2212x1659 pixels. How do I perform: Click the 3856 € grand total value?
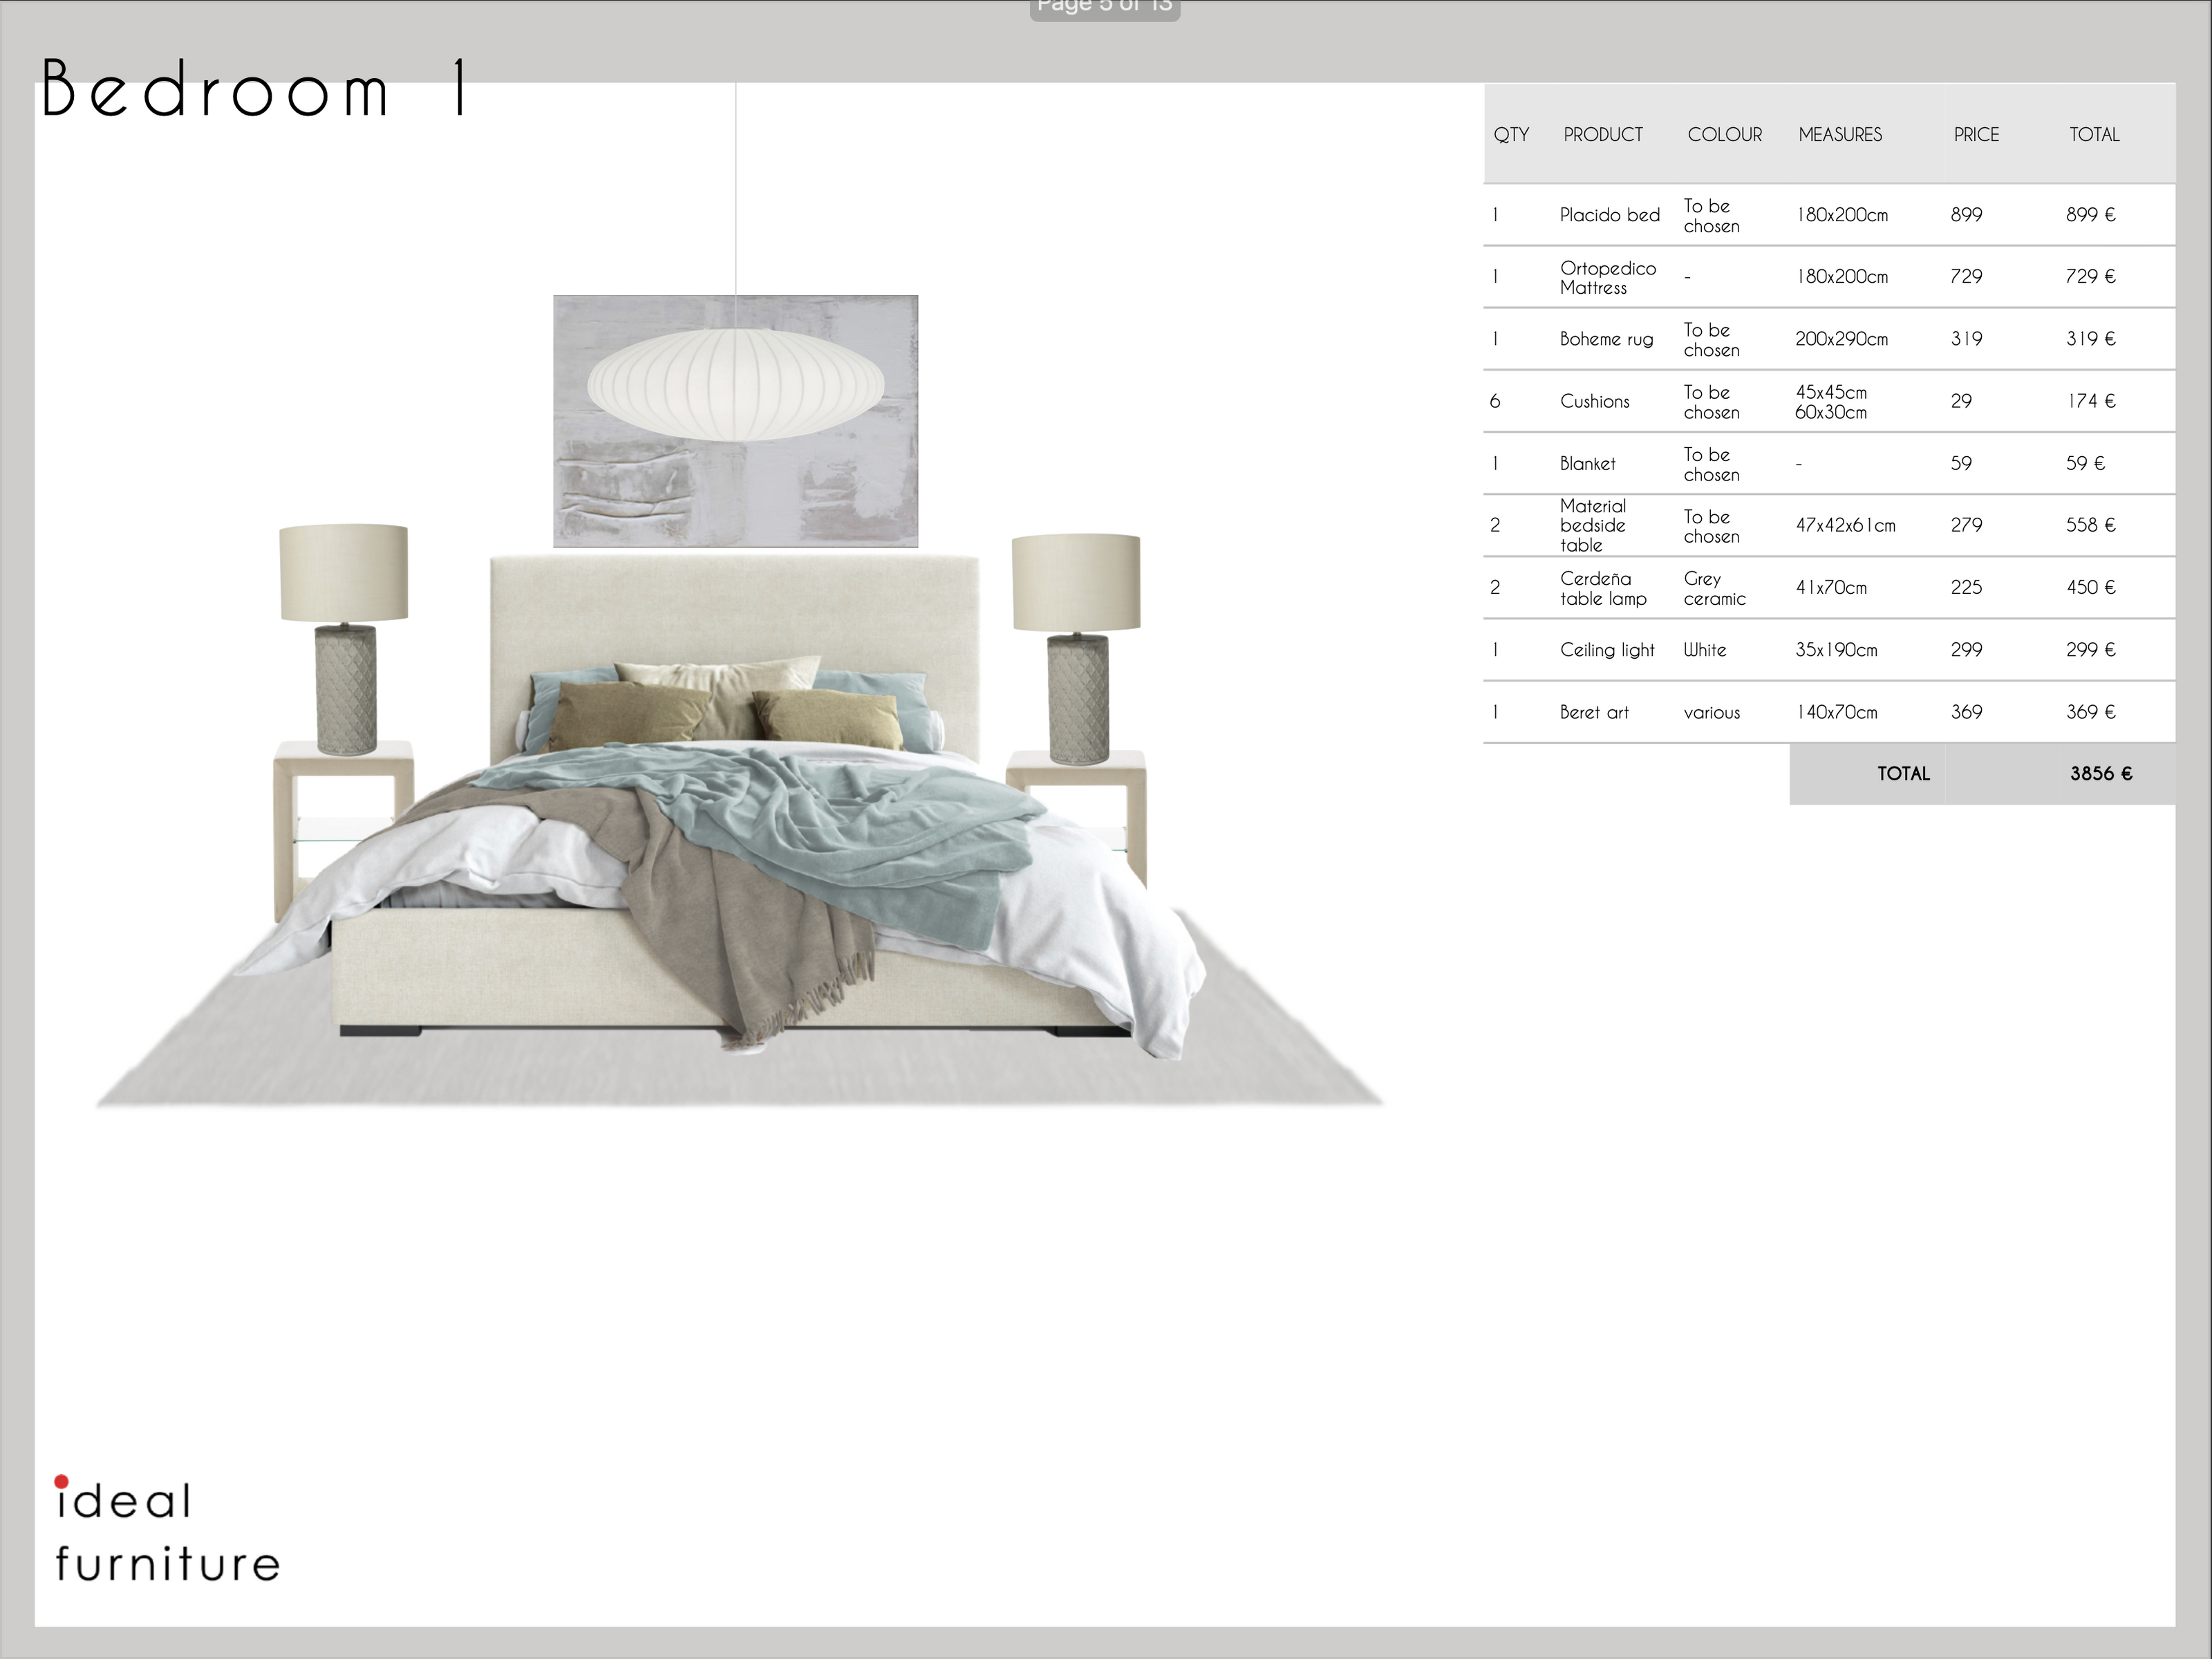pos(2100,773)
